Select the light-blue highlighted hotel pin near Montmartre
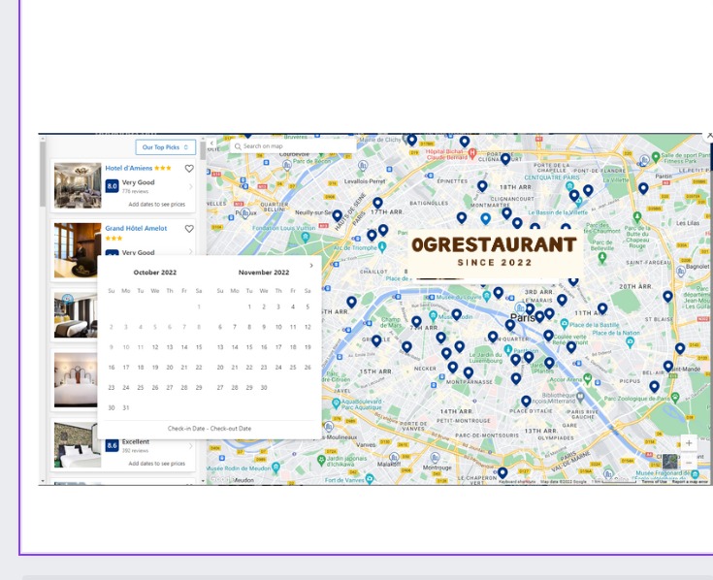713x580 pixels. [486, 218]
